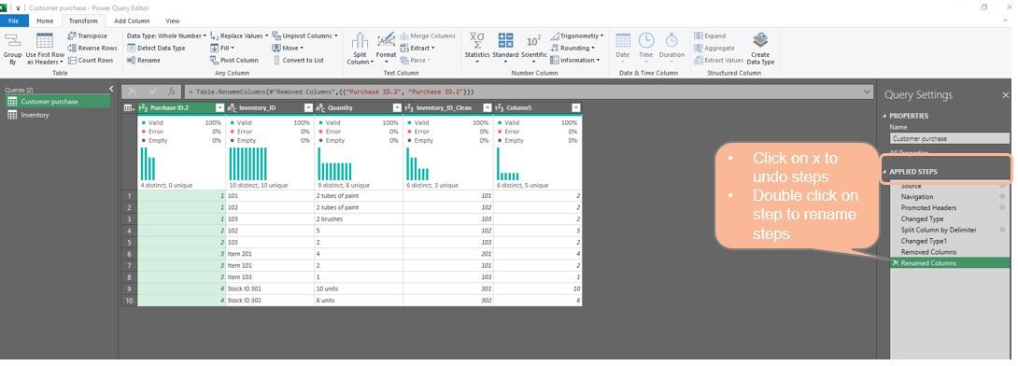Click the Time column tool
Image resolution: width=1018 pixels, height=366 pixels.
coord(646,47)
